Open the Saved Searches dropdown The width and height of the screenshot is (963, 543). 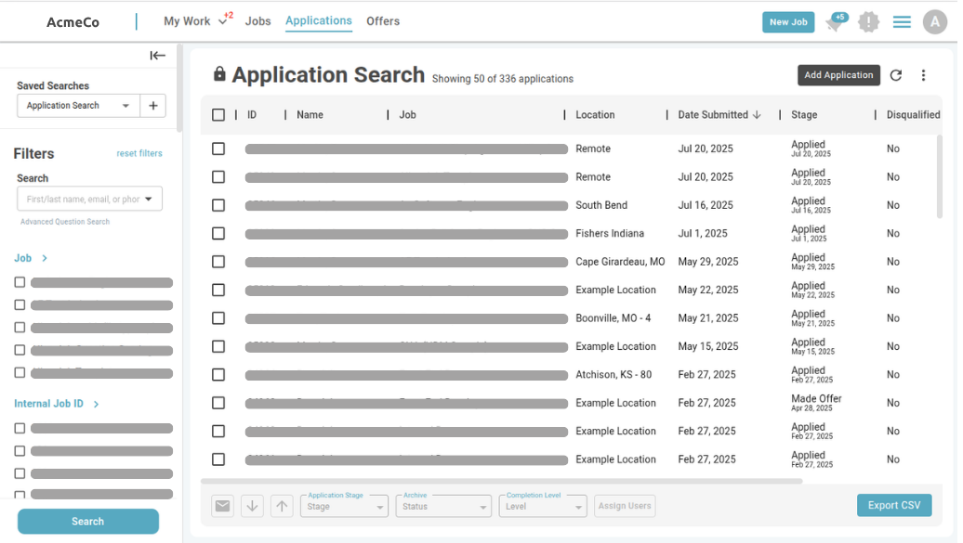click(x=79, y=106)
